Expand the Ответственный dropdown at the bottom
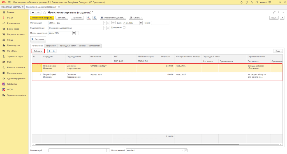The height and width of the screenshot is (154, 287). coord(182,150)
